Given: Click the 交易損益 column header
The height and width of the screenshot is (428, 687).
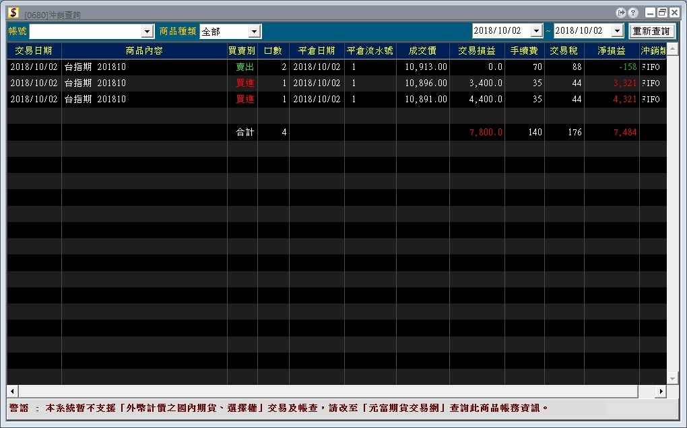Looking at the screenshot, I should (477, 50).
